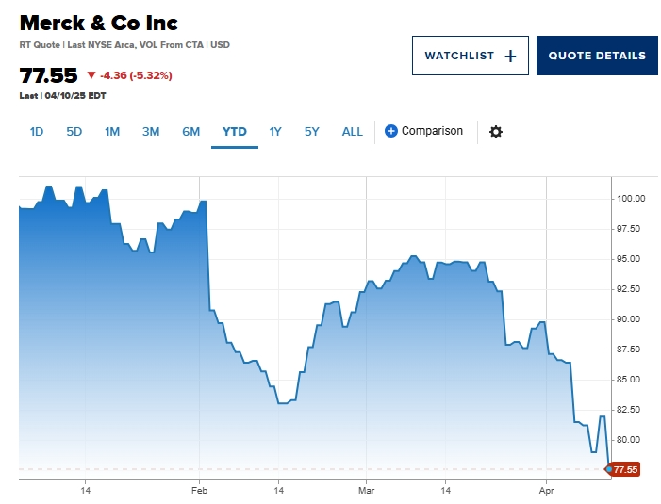Viewport: 661px width, 504px height.
Task: Switch to the 6M range
Action: click(191, 132)
